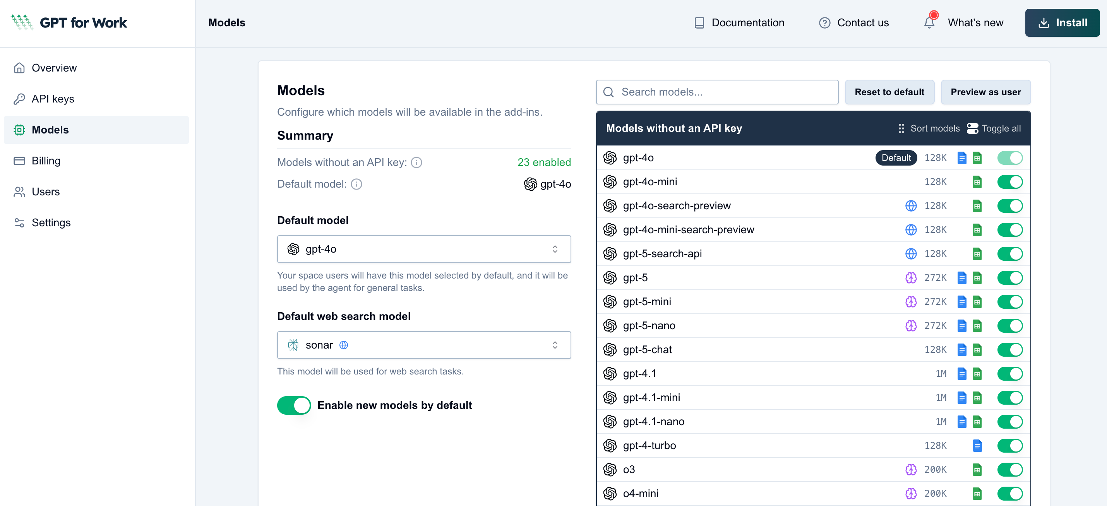Open the Default model gpt-4o dropdown
Viewport: 1107px width, 506px height.
(424, 249)
